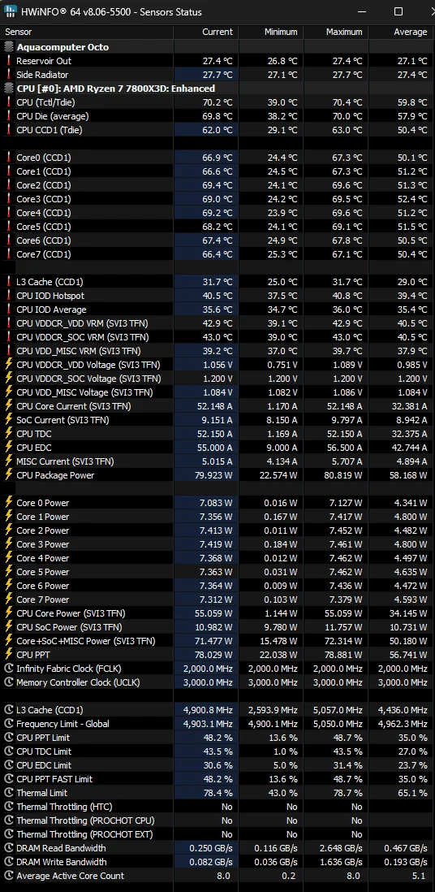Select the CPU TDC Limit row label

coord(45,751)
